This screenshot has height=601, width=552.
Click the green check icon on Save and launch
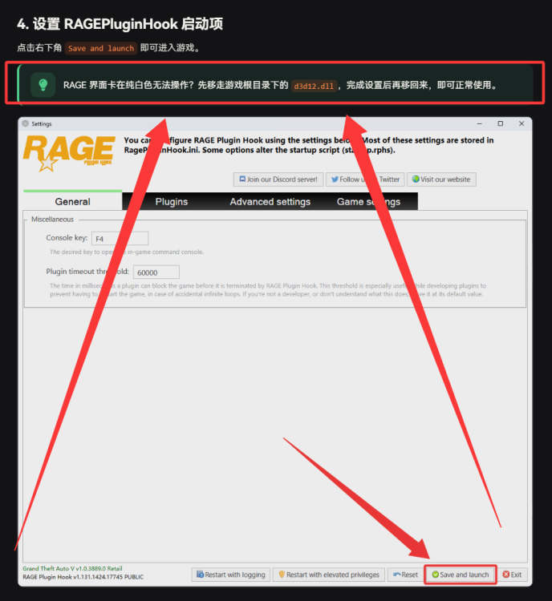(x=436, y=575)
